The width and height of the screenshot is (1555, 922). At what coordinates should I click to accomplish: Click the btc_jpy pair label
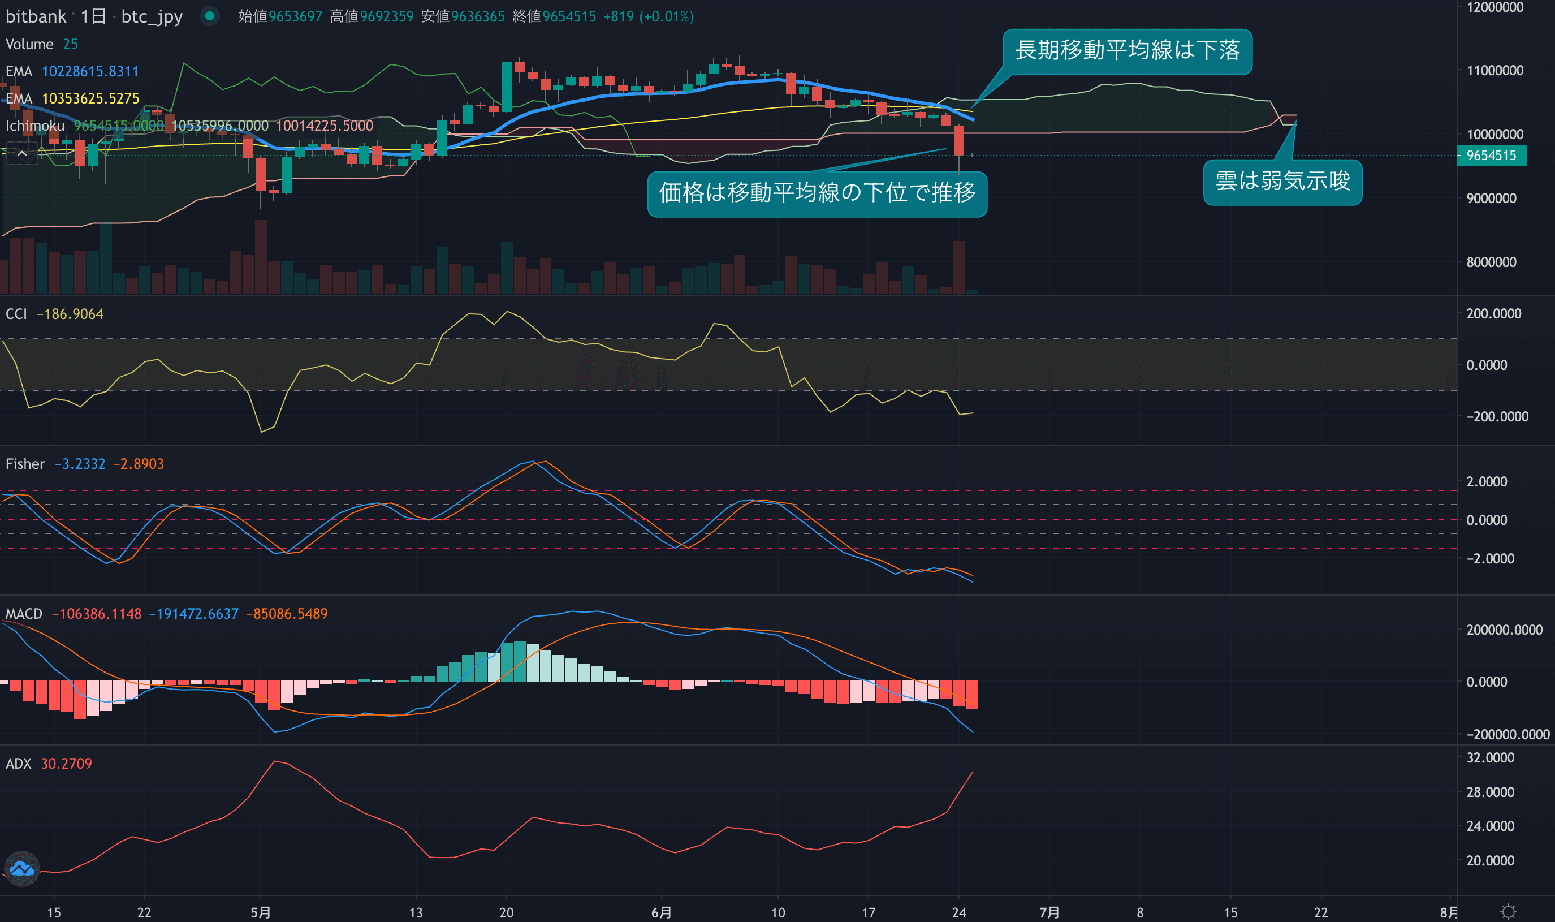[x=152, y=16]
